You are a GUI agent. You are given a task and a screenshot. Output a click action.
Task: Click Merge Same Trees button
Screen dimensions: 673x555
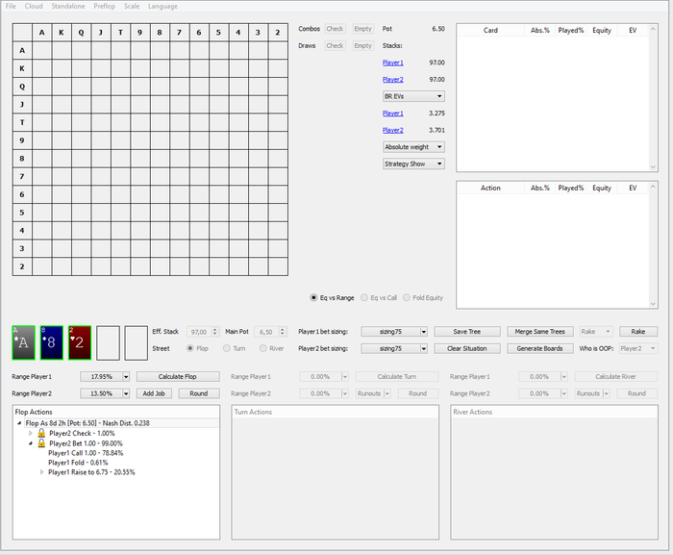click(540, 332)
